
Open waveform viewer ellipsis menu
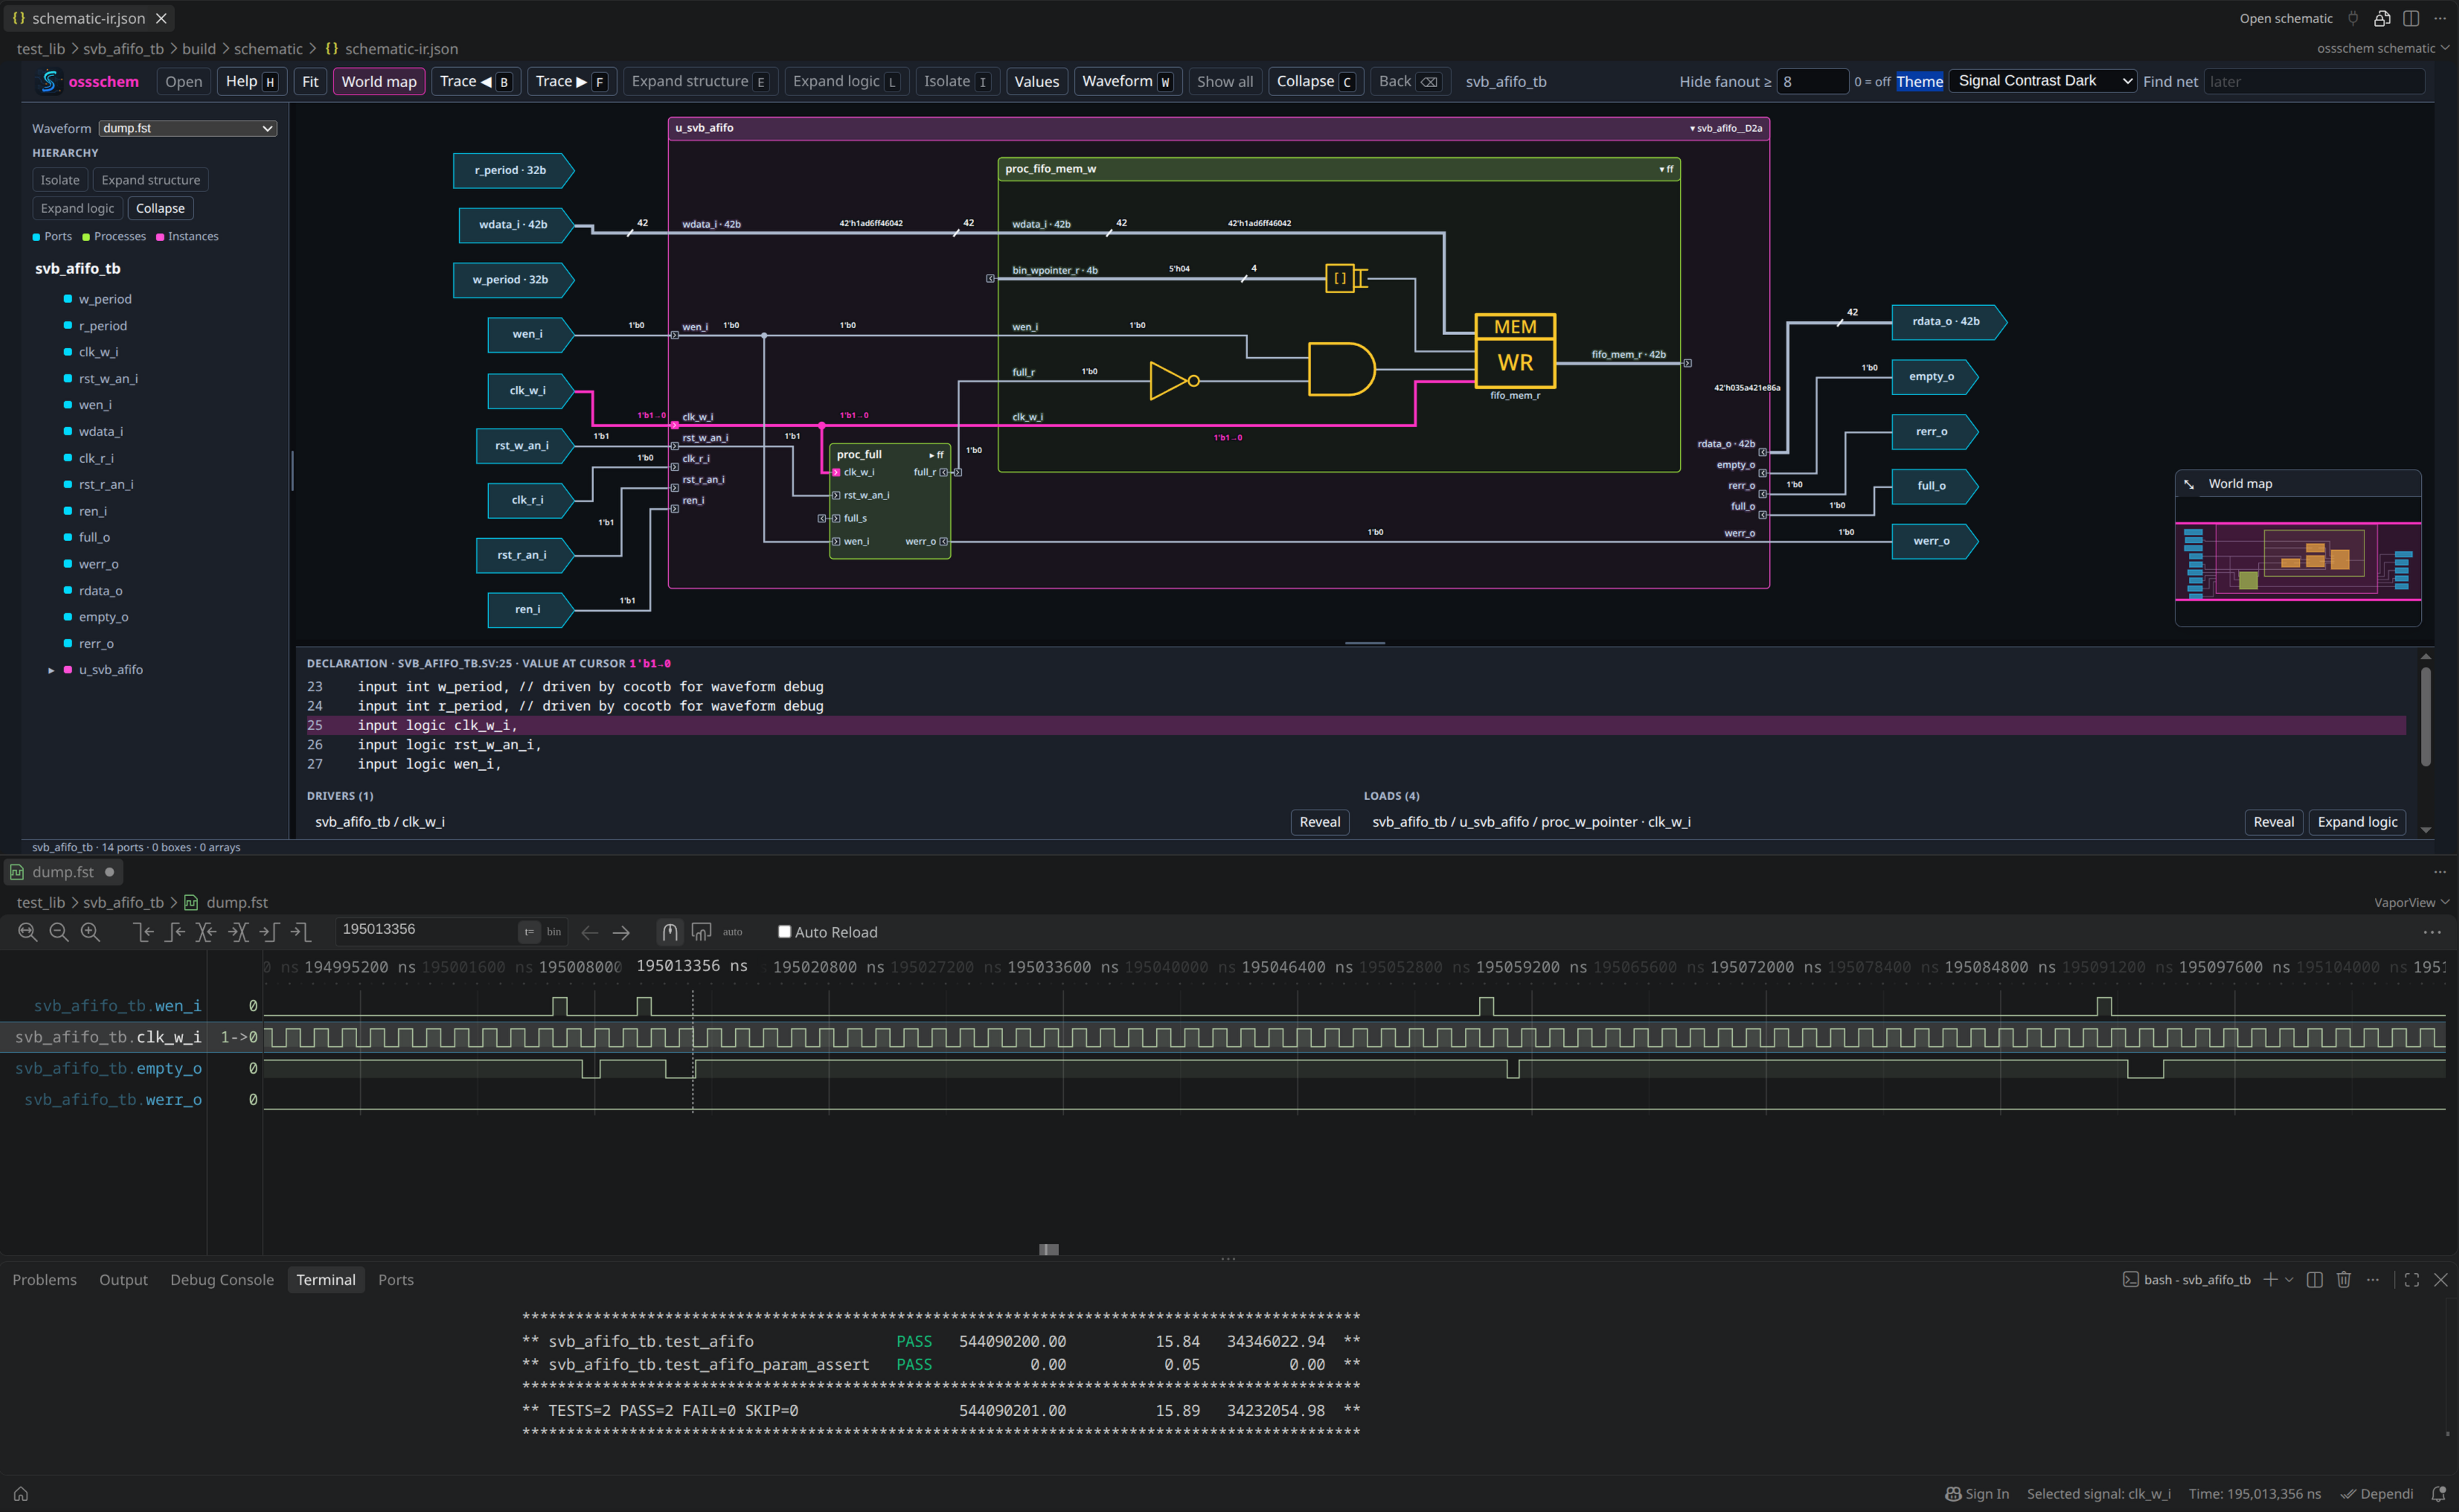click(x=2432, y=932)
